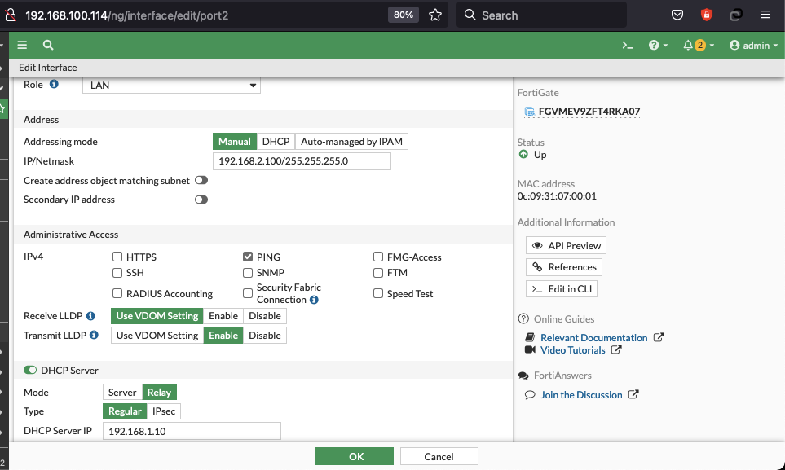Image resolution: width=785 pixels, height=470 pixels.
Task: Open Join the Discussion link
Action: pyautogui.click(x=581, y=395)
